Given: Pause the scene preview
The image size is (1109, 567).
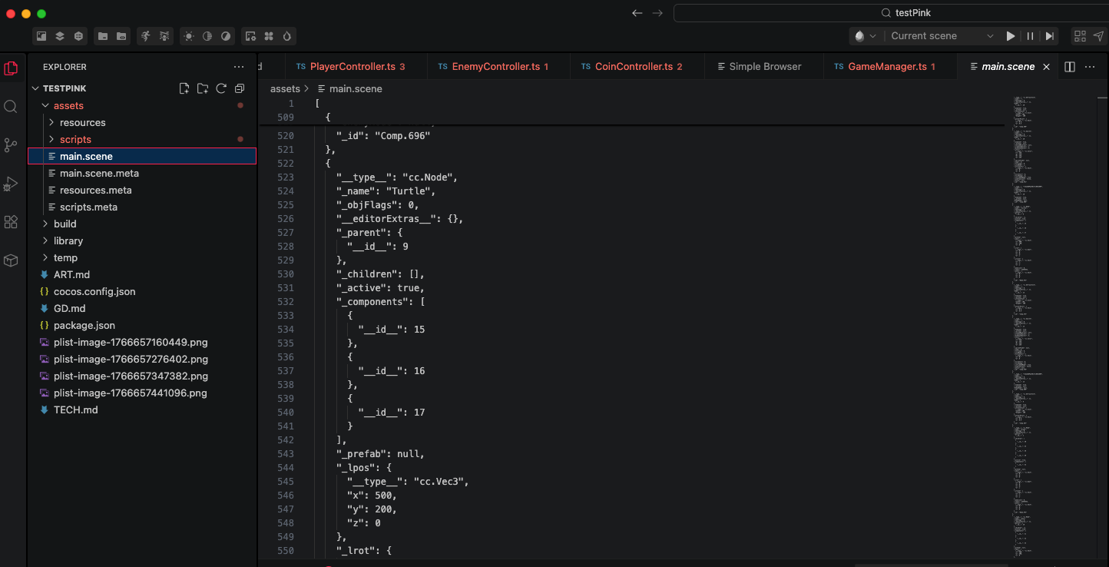Looking at the screenshot, I should (1030, 36).
